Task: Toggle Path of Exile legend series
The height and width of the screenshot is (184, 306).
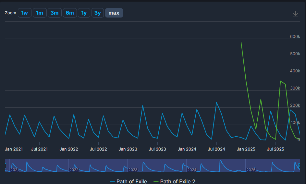Action: click(128, 181)
